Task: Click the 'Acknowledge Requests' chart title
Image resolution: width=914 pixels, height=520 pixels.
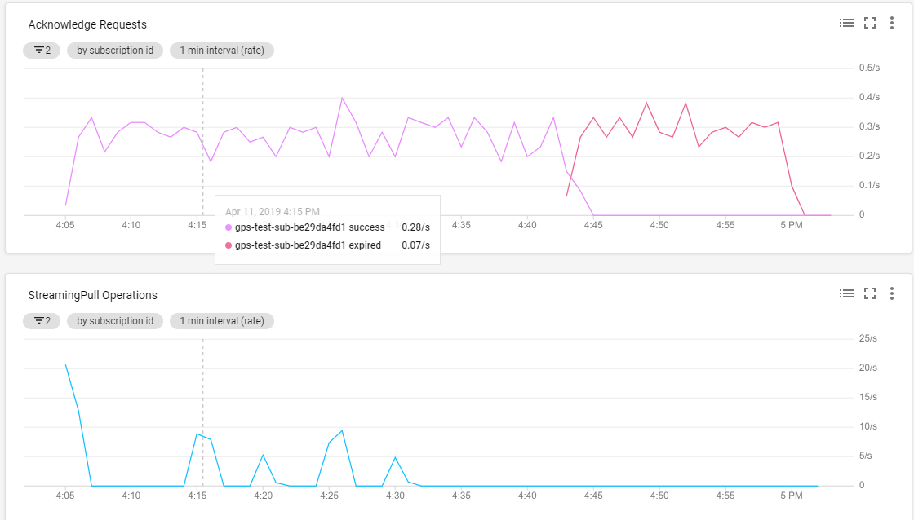Action: coord(87,24)
